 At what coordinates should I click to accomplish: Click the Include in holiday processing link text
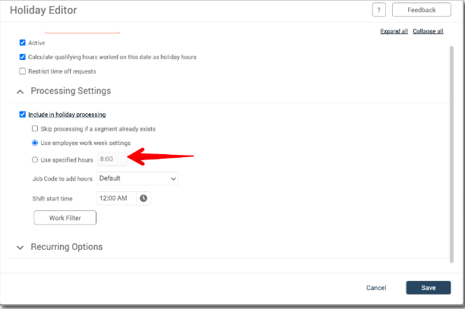pos(67,115)
